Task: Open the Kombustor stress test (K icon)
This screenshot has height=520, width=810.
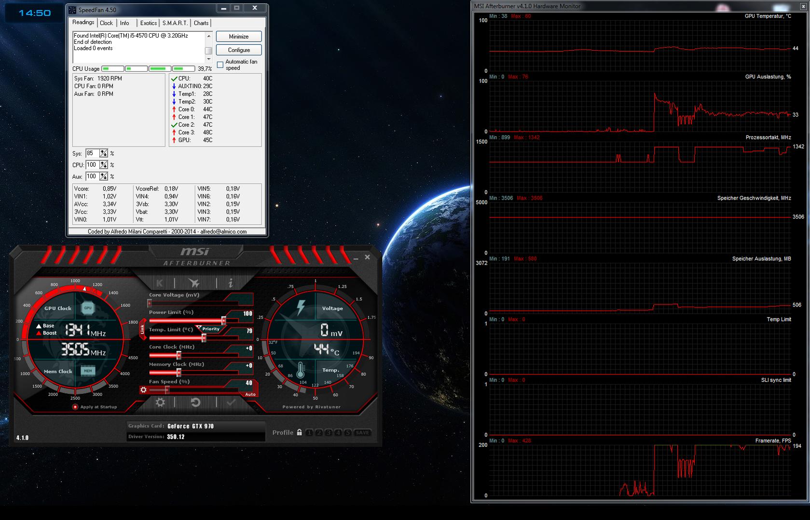Action: click(160, 283)
